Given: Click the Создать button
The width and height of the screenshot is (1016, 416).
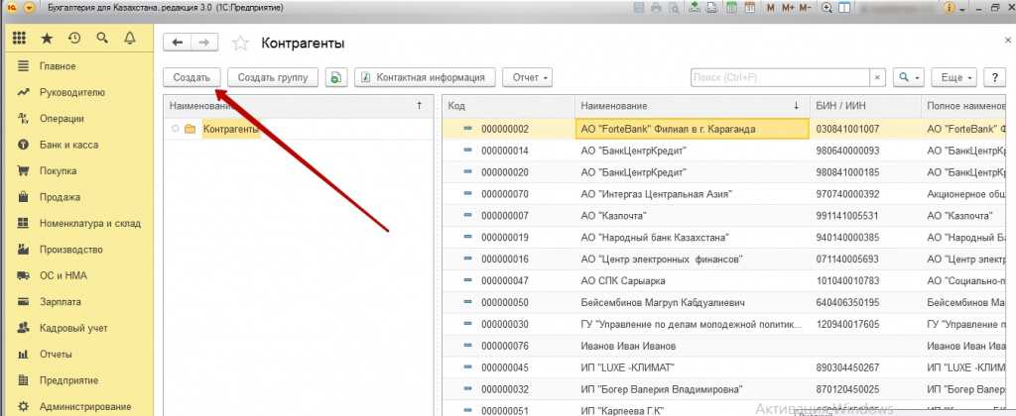Looking at the screenshot, I should coord(191,77).
